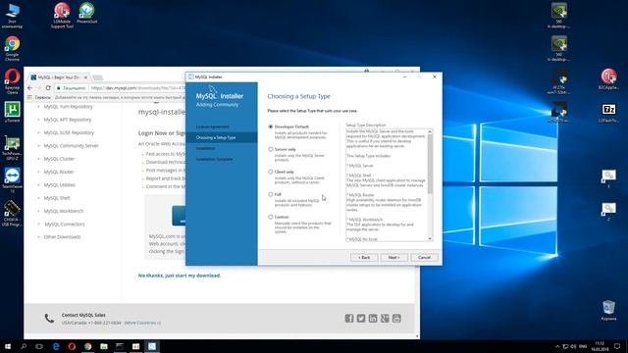Click Choosing a Setup Type sidebar step
This screenshot has width=628, height=353.
pyautogui.click(x=216, y=137)
